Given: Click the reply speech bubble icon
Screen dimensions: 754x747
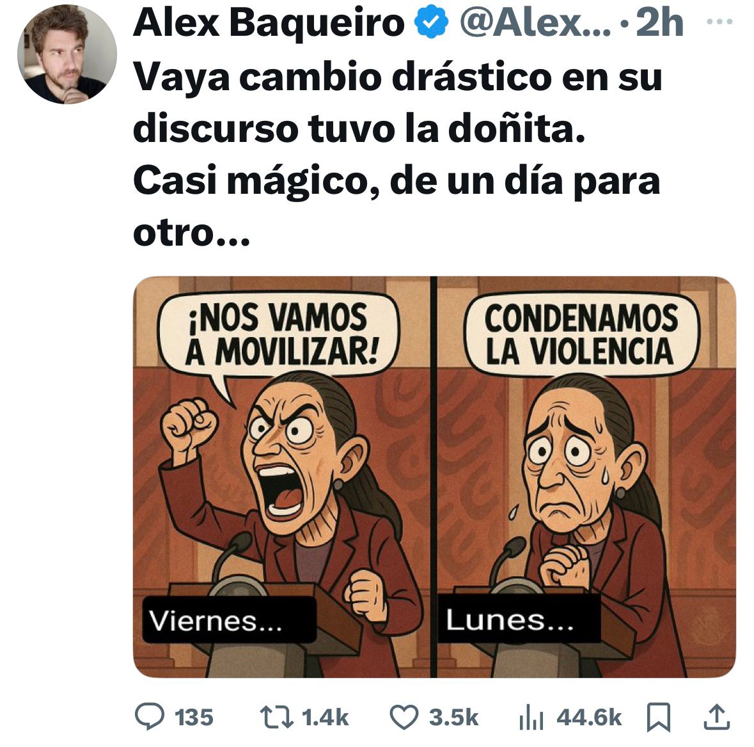Looking at the screenshot, I should pos(150,717).
